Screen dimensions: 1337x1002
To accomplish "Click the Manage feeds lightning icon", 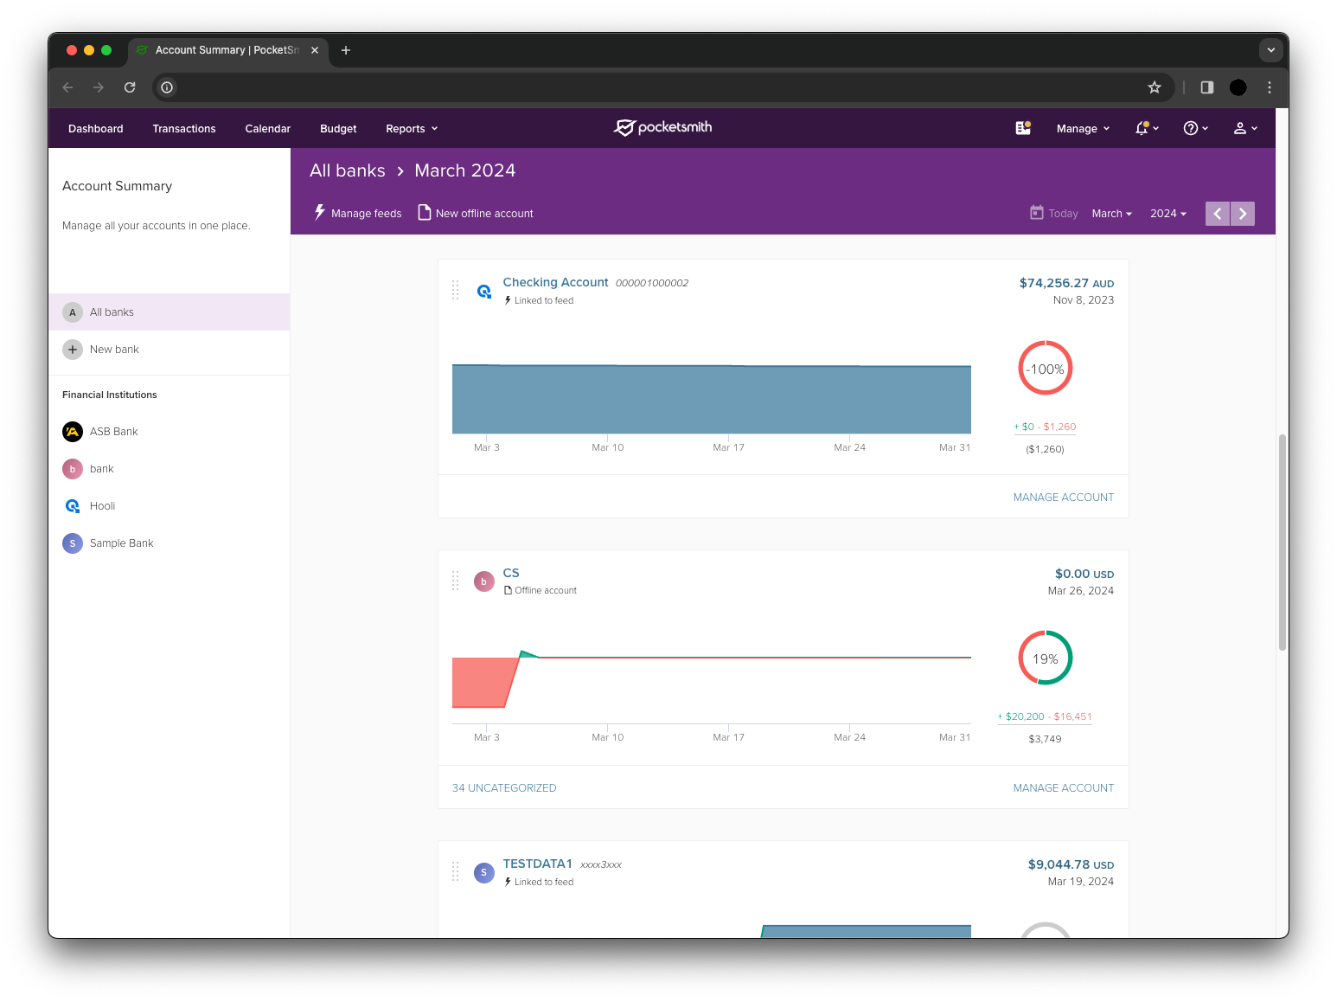I will 320,213.
